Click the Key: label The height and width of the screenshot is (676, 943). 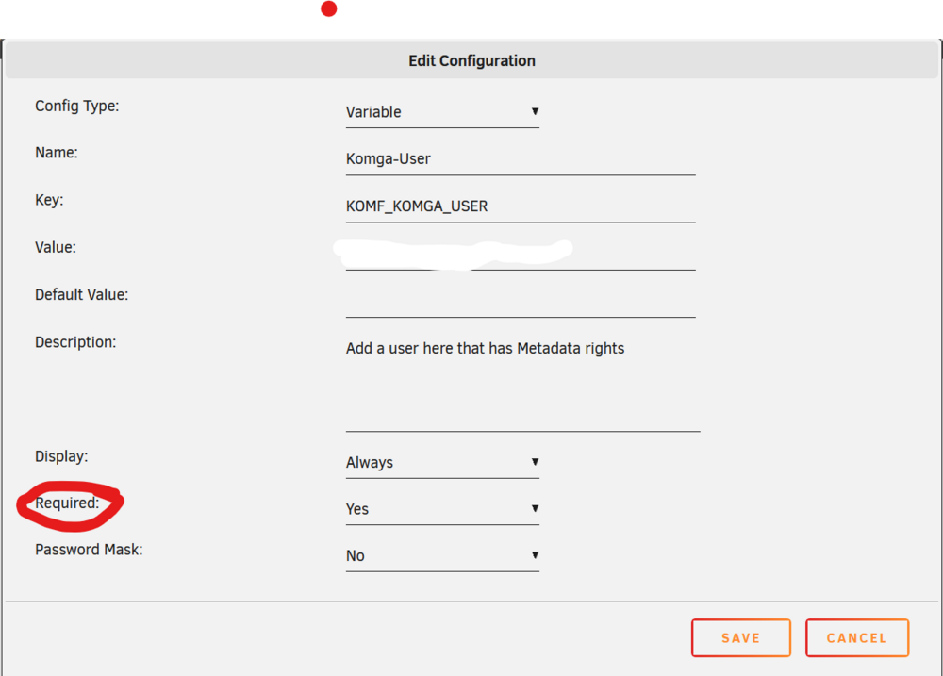pos(49,200)
